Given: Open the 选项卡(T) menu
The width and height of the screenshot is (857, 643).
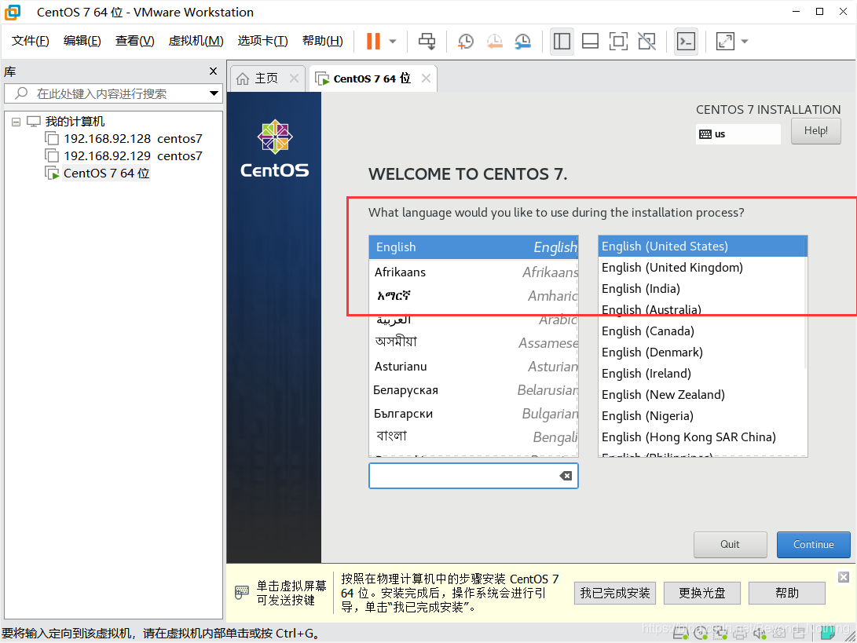Looking at the screenshot, I should click(262, 41).
